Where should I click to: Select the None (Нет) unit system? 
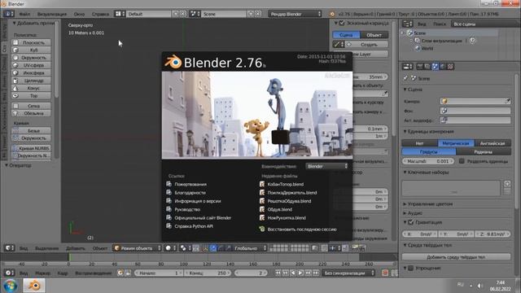[420, 143]
